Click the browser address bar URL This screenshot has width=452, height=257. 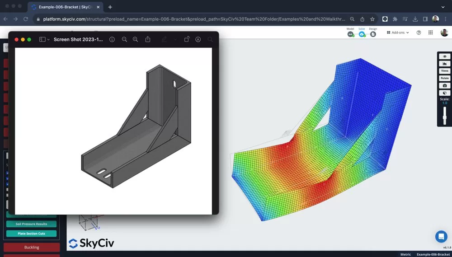tap(194, 19)
